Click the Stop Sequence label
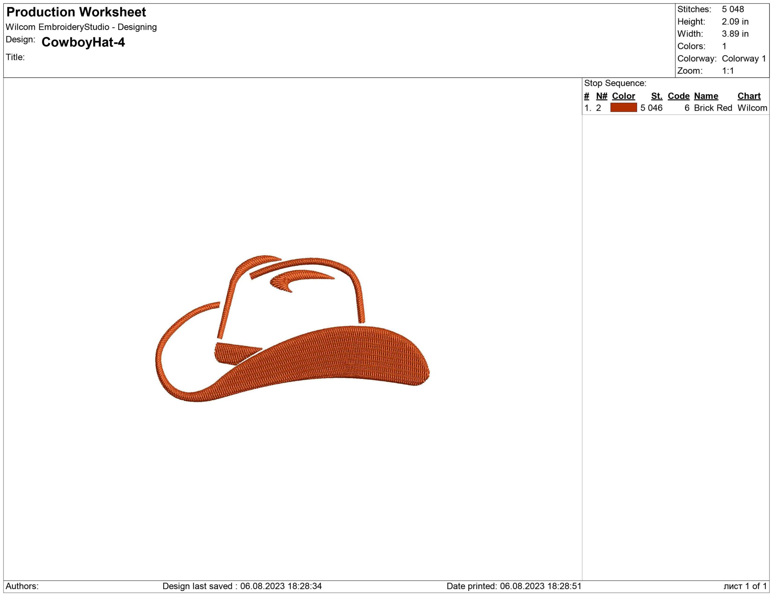The height and width of the screenshot is (594, 773). point(615,84)
